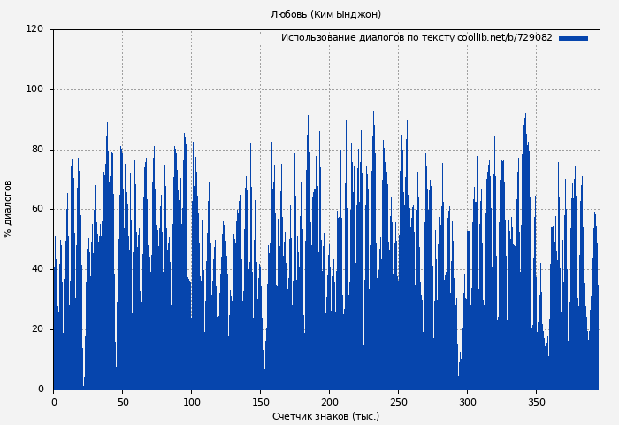Click the 200 tick label on x-axis

click(329, 402)
